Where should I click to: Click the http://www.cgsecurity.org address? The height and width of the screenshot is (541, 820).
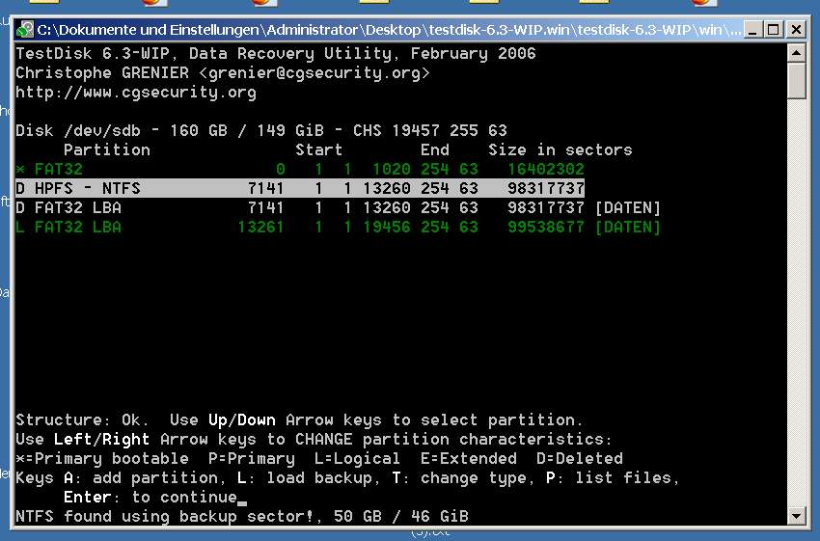136,92
